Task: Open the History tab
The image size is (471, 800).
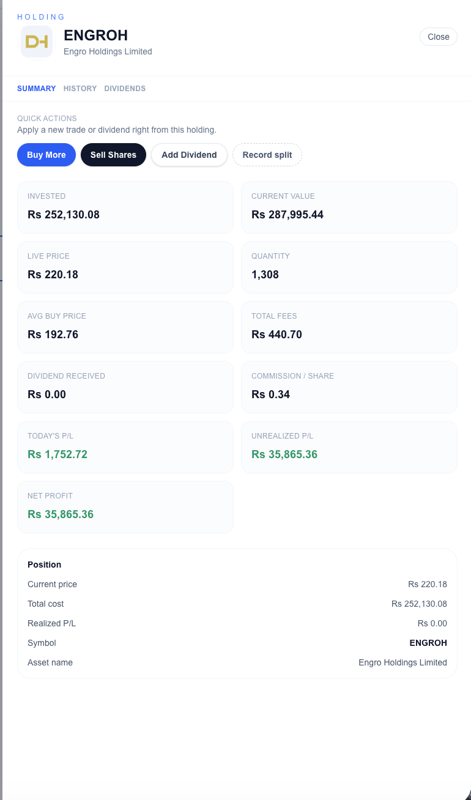Action: point(80,89)
